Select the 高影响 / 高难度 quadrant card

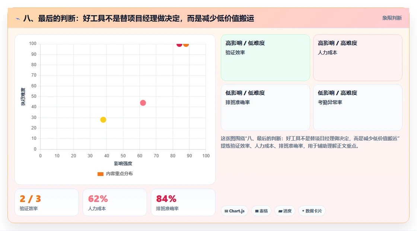(358, 58)
